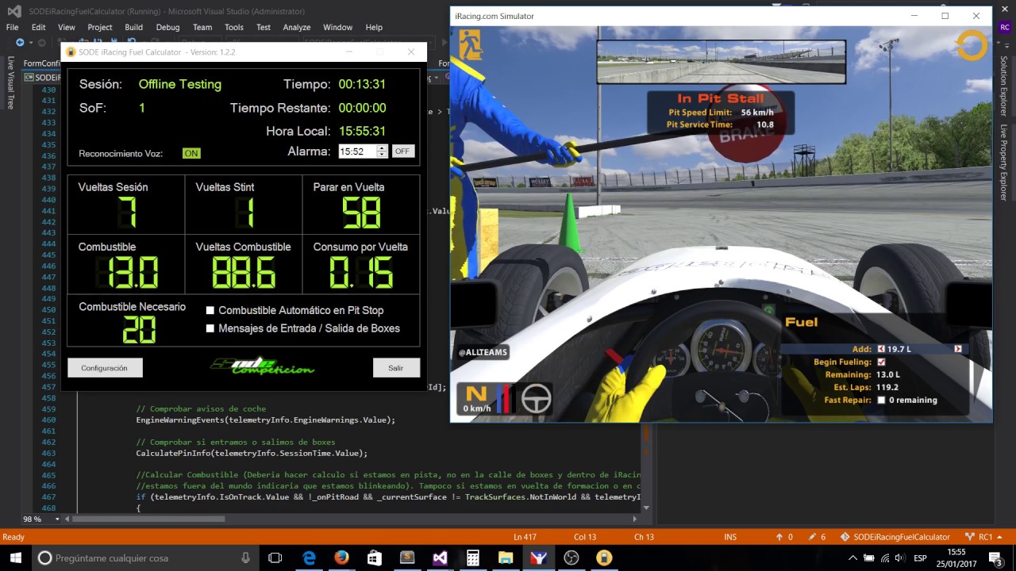Open the File menu in Visual Studio
The width and height of the screenshot is (1016, 571).
[12, 27]
